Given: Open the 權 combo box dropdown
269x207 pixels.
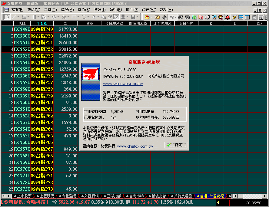Looking at the screenshot, I should [x=176, y=17].
